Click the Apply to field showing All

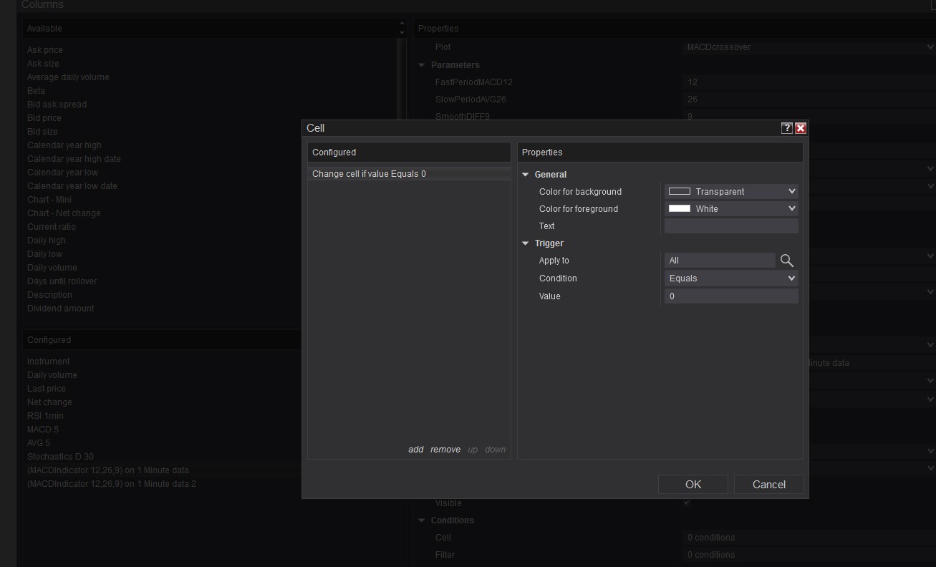click(719, 261)
